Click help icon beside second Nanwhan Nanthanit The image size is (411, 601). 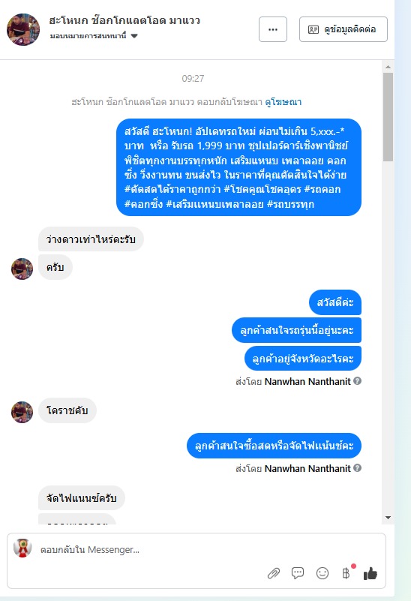coord(357,468)
